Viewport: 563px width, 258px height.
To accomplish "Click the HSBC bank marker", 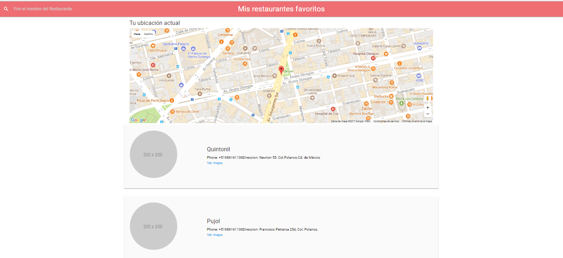I will point(419,76).
